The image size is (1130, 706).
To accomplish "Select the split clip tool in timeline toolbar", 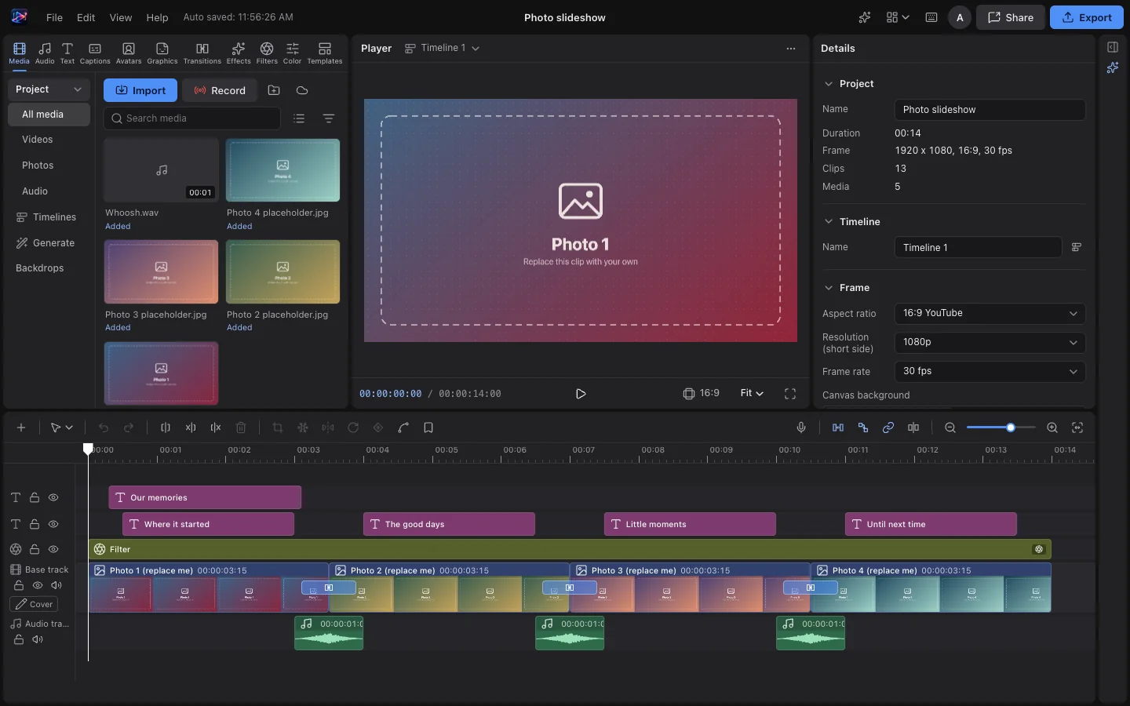I will 166,428.
